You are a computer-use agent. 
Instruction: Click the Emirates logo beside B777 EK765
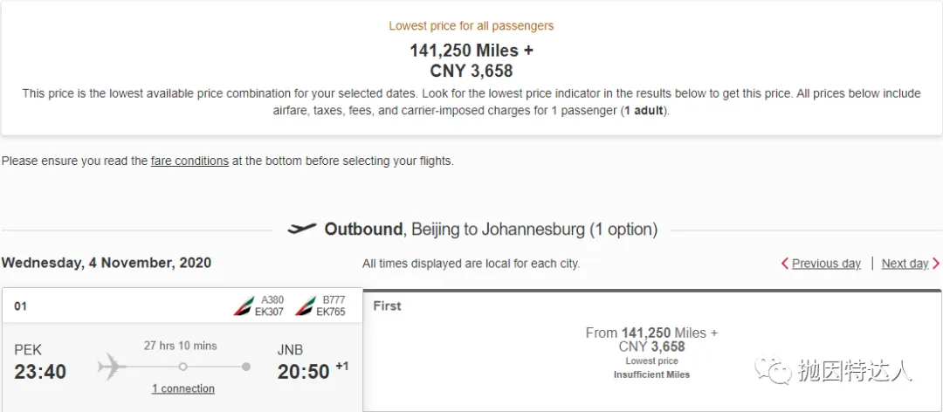point(305,306)
